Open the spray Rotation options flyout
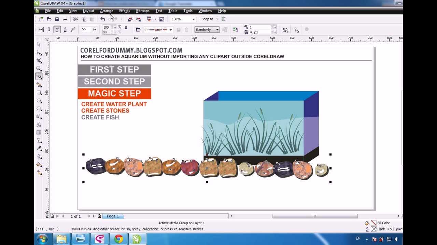This screenshot has height=245, width=437. pos(285,30)
